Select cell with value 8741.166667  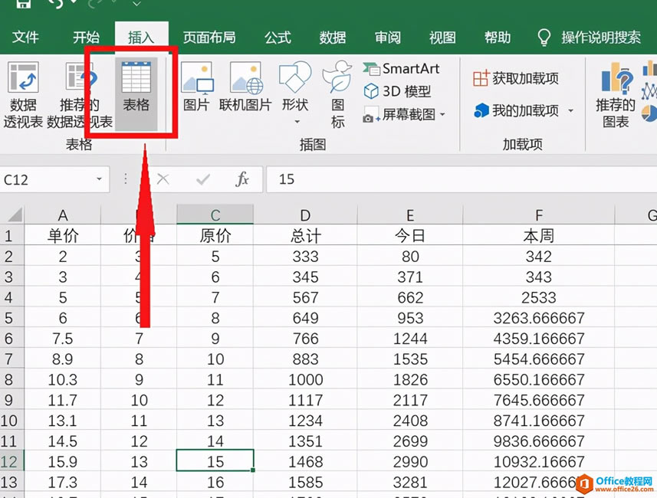pyautogui.click(x=539, y=421)
